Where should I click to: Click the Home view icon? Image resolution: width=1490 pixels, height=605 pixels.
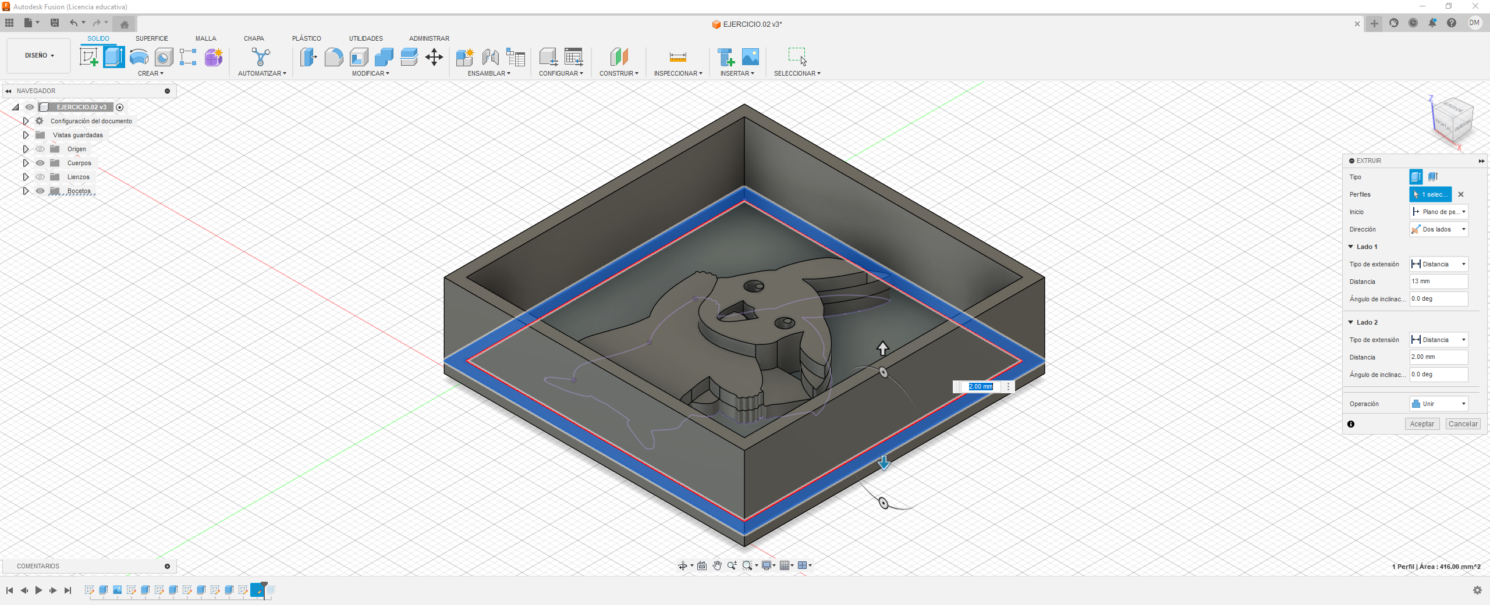(124, 24)
